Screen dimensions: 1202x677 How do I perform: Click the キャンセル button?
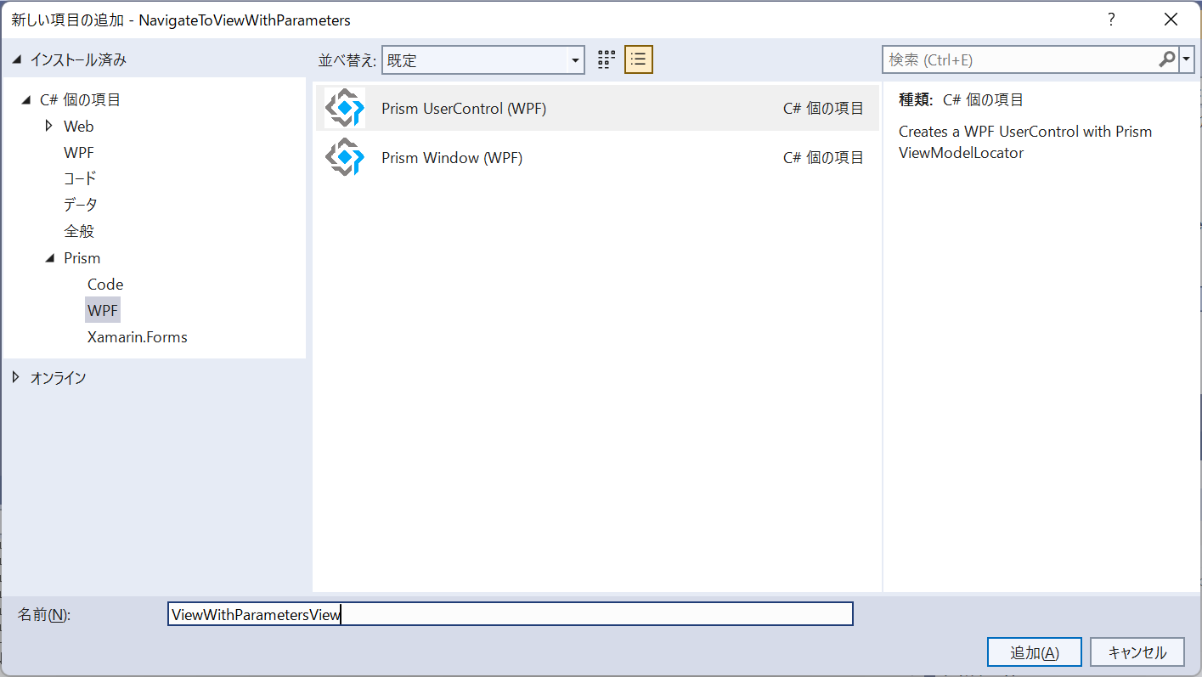[1137, 652]
